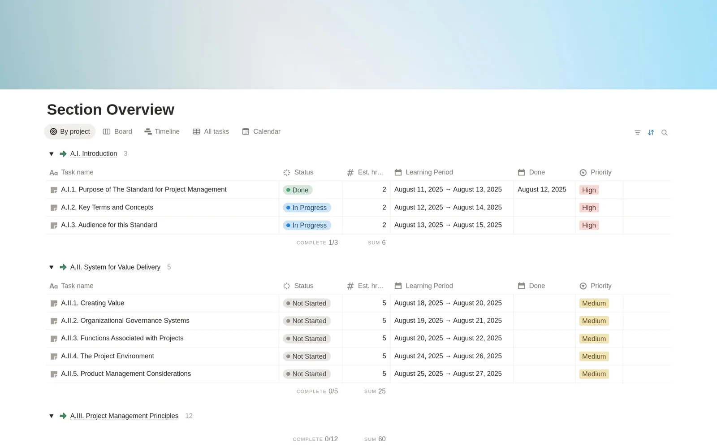Image resolution: width=717 pixels, height=448 pixels.
Task: Click High priority tag of A.I.3.
Action: (x=589, y=225)
